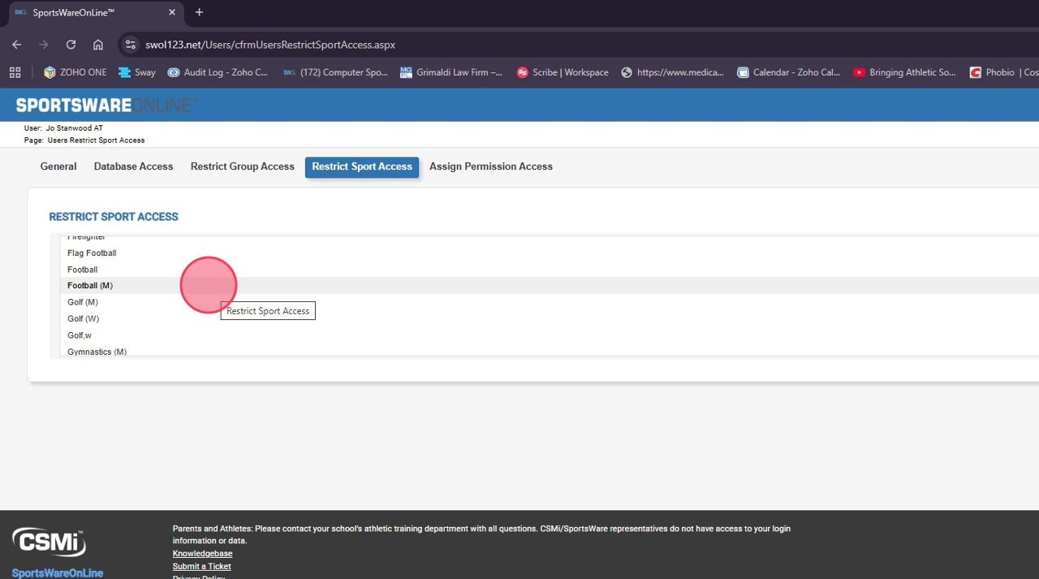The image size is (1039, 579).
Task: Open the apps grid in bookmarks bar
Action: click(x=15, y=72)
